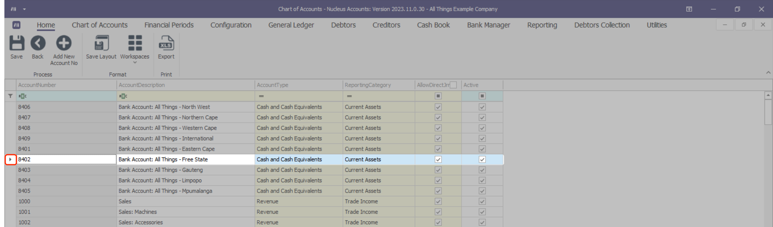
Task: Toggle Active checkbox for account 8402
Action: pos(482,159)
